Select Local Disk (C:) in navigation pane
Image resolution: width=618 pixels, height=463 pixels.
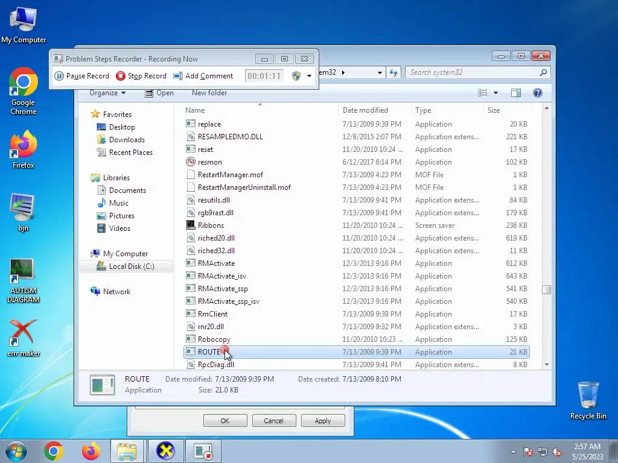(x=126, y=266)
